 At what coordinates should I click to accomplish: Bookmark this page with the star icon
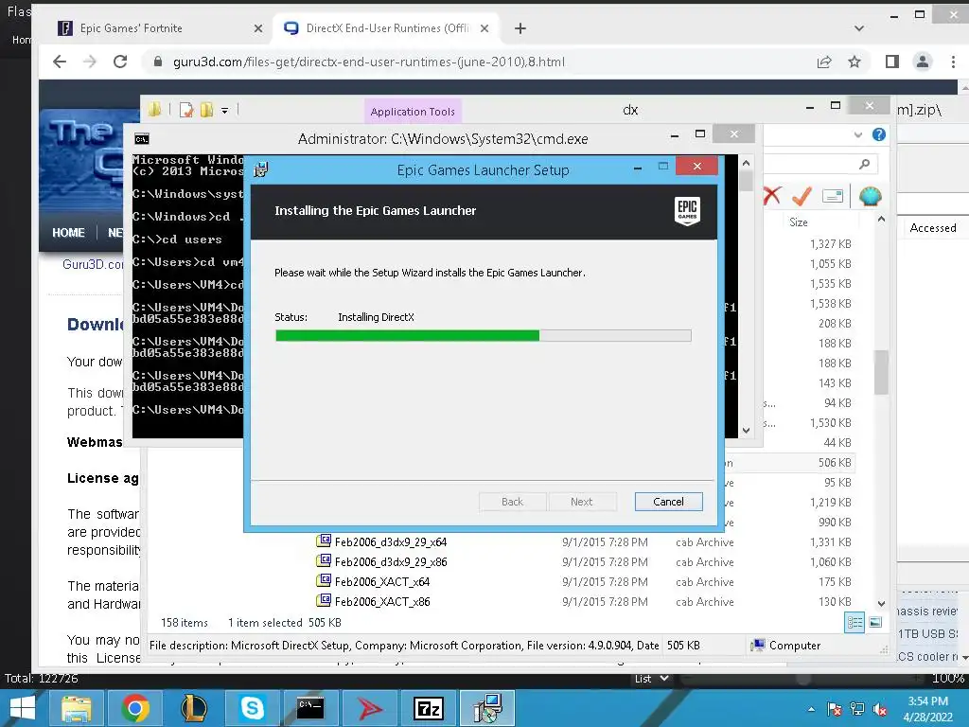point(854,62)
